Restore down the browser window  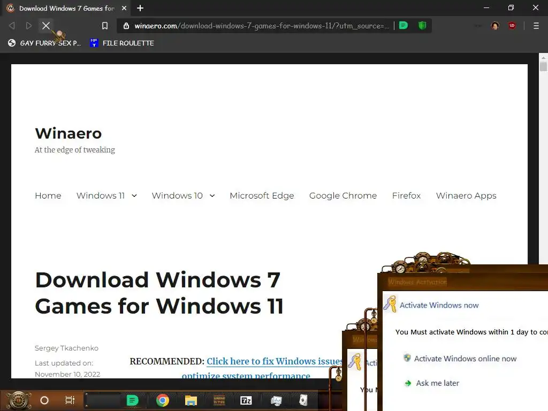pyautogui.click(x=511, y=7)
